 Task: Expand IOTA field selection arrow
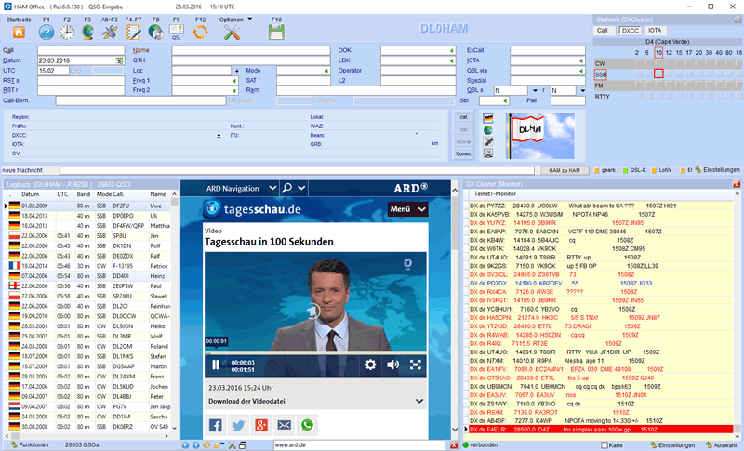point(581,60)
